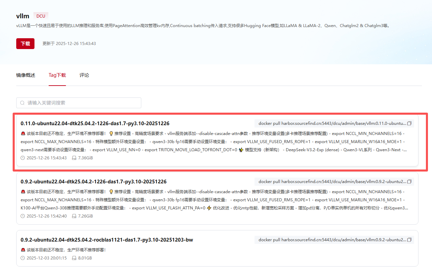Copy the docker pull command for tag 0.11.0
Viewport: 432px width, 272px height.
click(409, 123)
